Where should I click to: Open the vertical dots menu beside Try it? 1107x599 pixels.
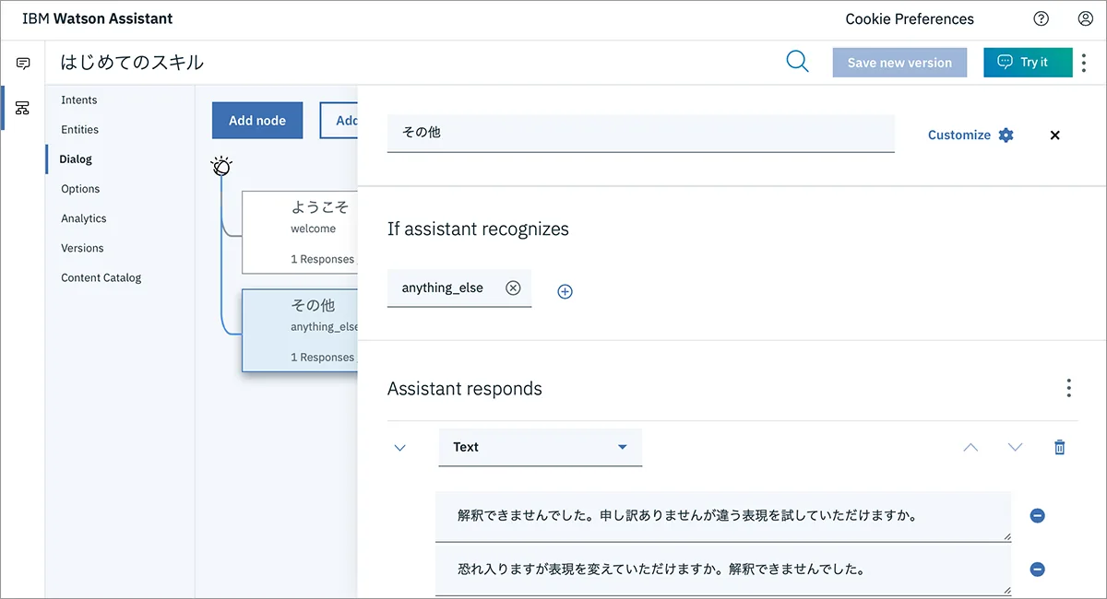1084,63
